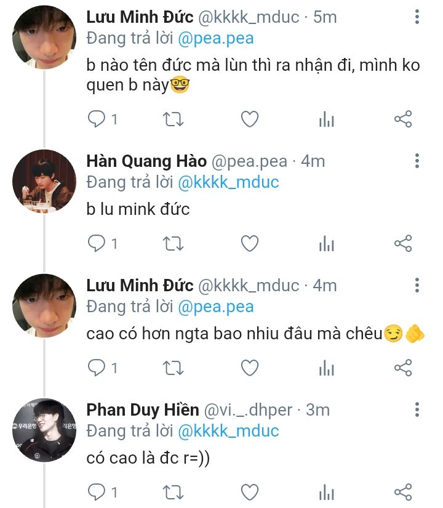Open Hàn Quang Hào's profile name
443x508 pixels.
tap(146, 161)
